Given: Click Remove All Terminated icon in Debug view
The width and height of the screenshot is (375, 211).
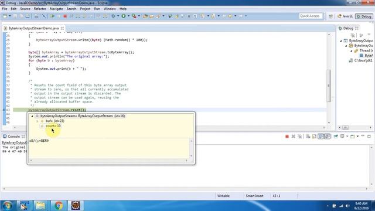Looking at the screenshot, I should coord(353,35).
